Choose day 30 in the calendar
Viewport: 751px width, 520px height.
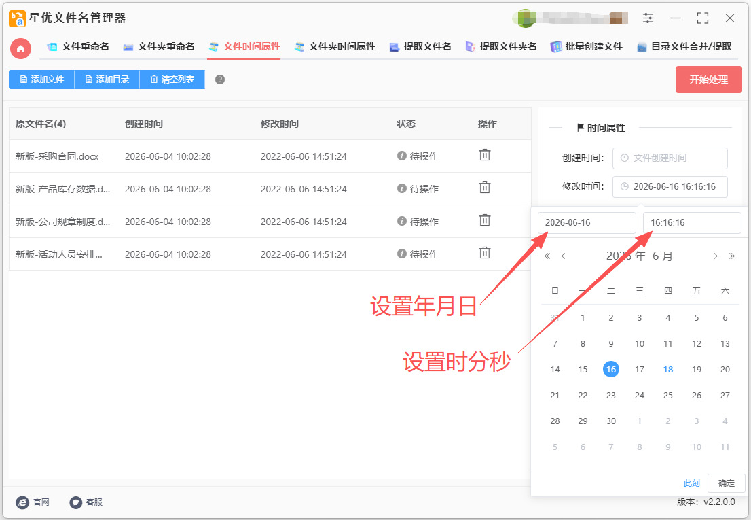(610, 421)
